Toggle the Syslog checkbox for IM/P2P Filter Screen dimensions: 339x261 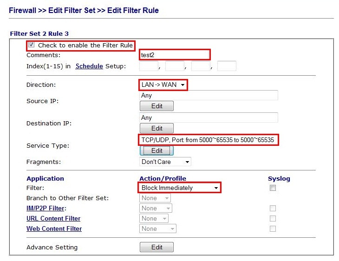(273, 209)
